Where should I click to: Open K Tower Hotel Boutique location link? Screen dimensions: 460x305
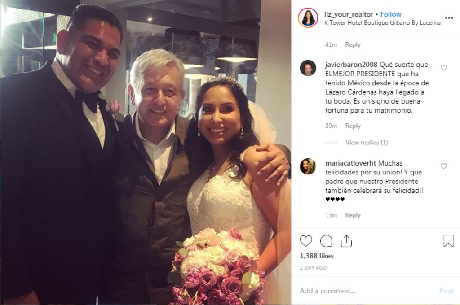pos(382,23)
